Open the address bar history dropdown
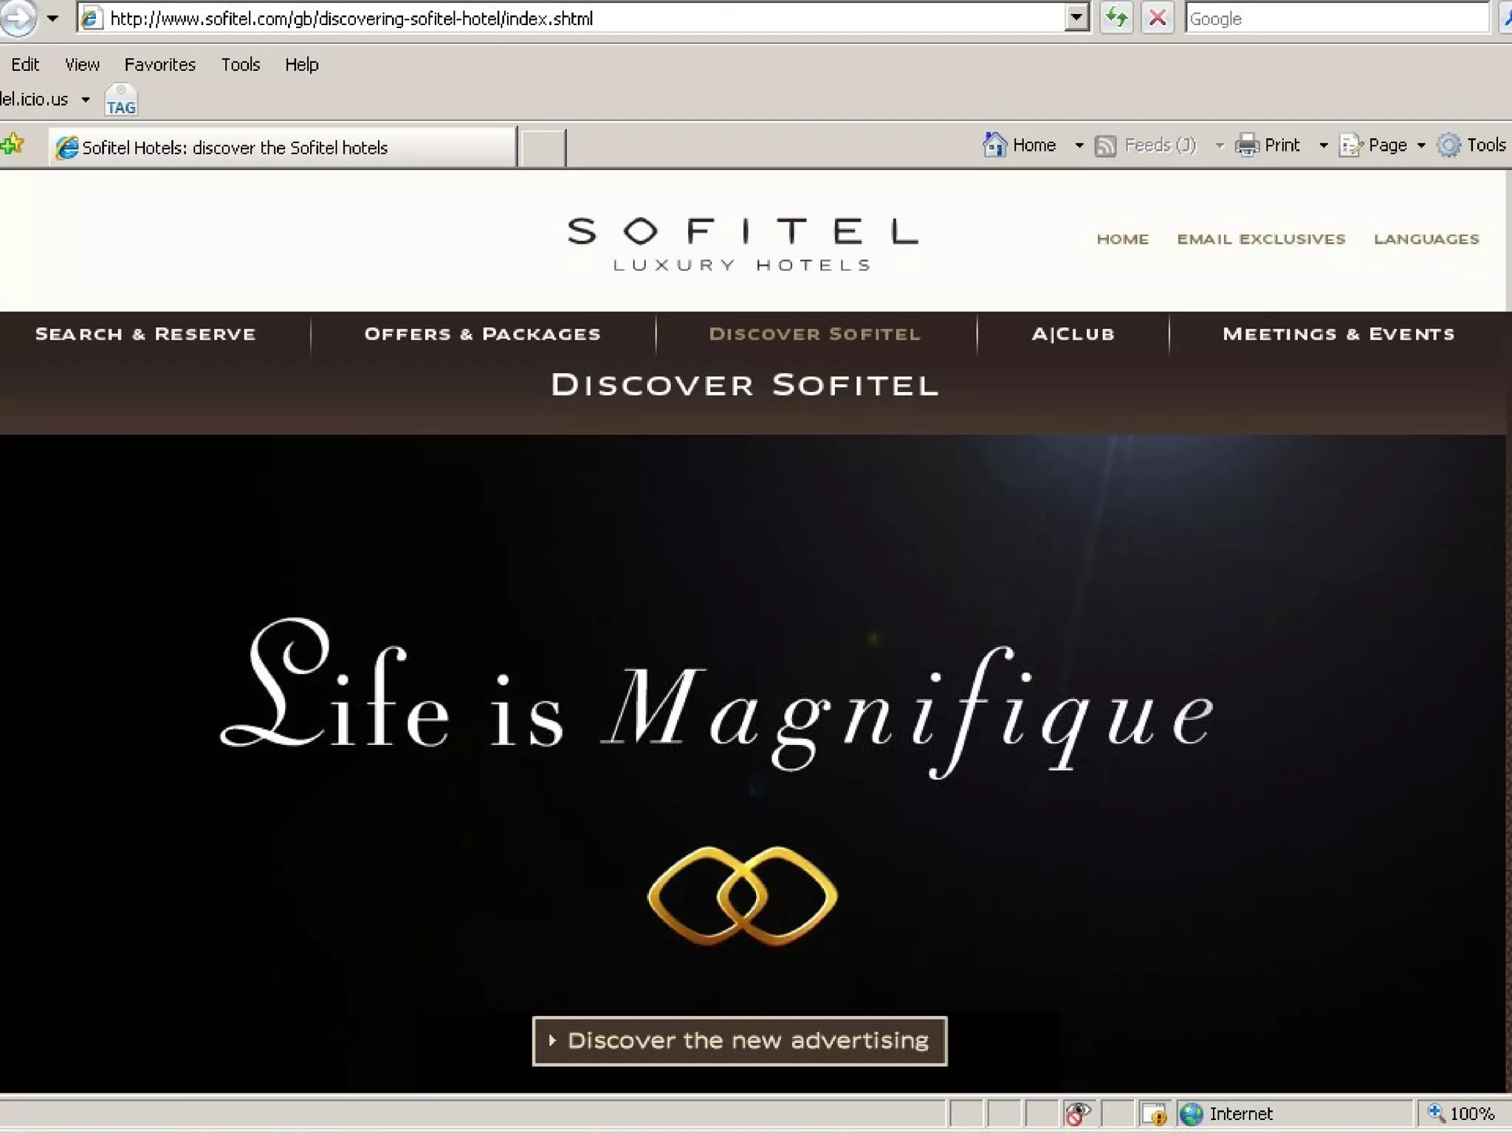The height and width of the screenshot is (1134, 1512). point(1076,18)
